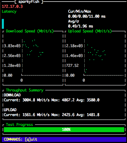Click the 100% green progress bar
This screenshot has height=143, width=127.
[x=64, y=130]
